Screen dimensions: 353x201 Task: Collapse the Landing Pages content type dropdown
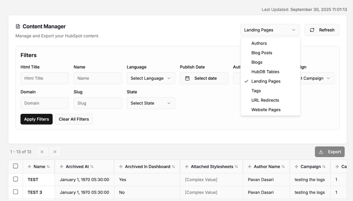click(x=270, y=30)
